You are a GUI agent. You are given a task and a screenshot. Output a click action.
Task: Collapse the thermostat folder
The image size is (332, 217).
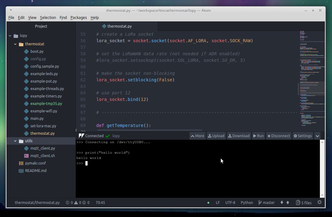click(x=15, y=44)
